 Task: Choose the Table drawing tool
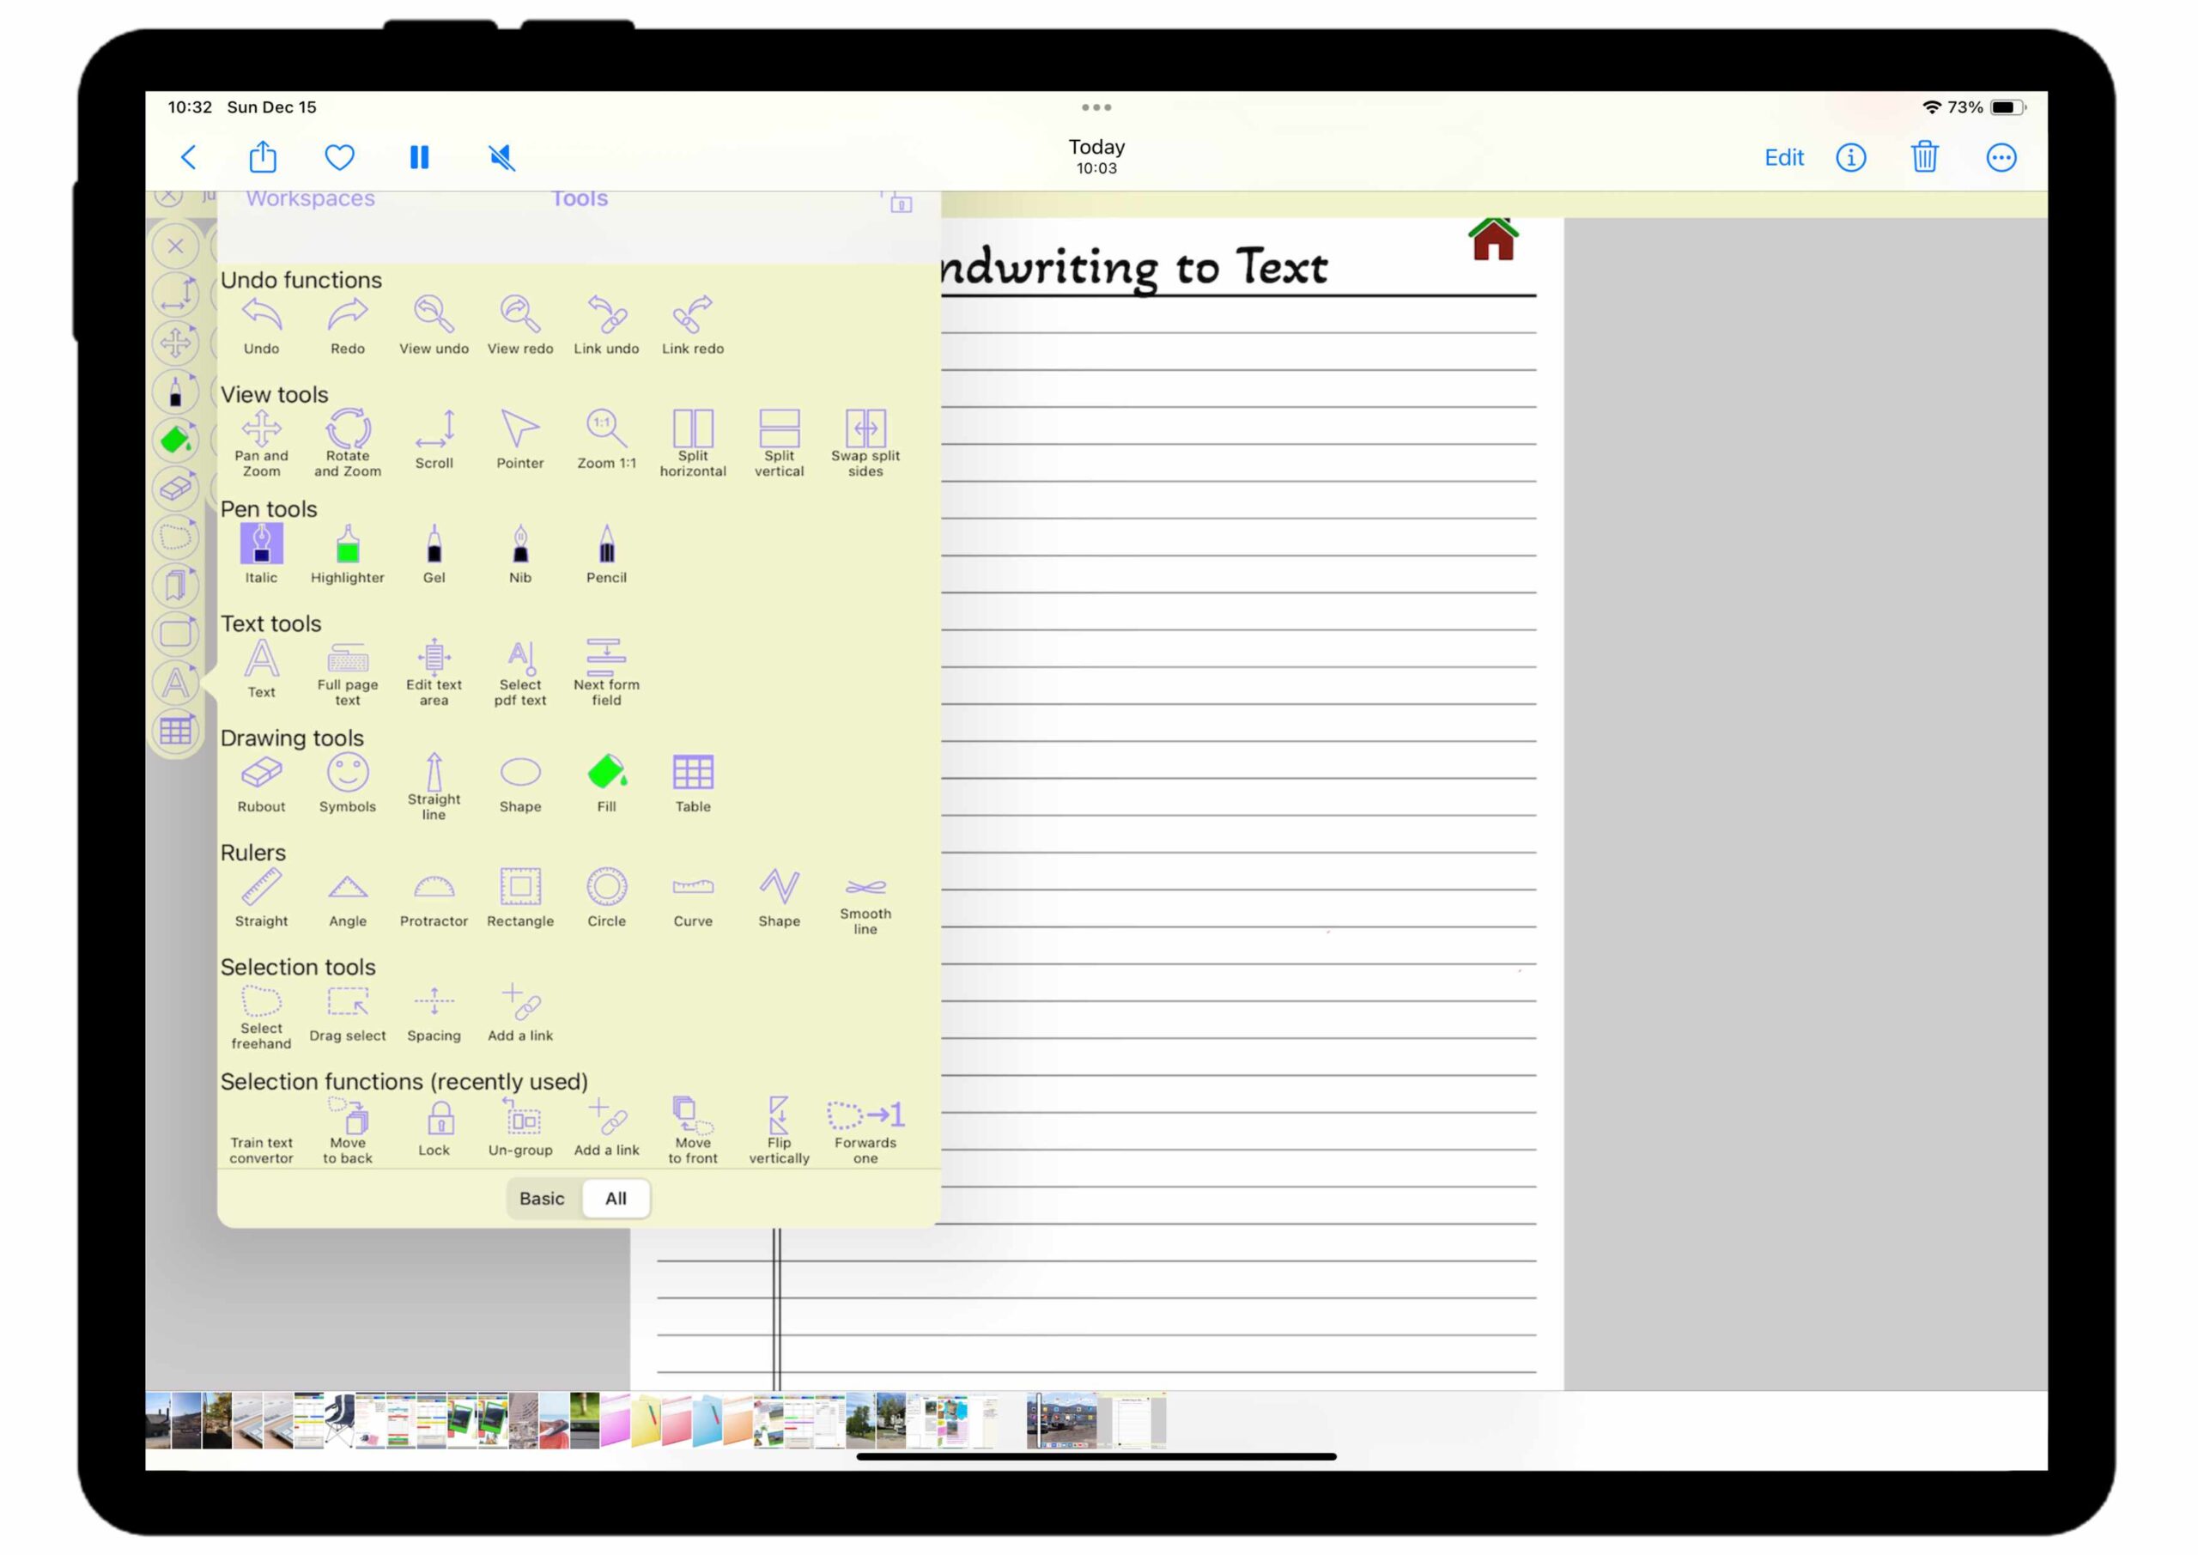(693, 782)
